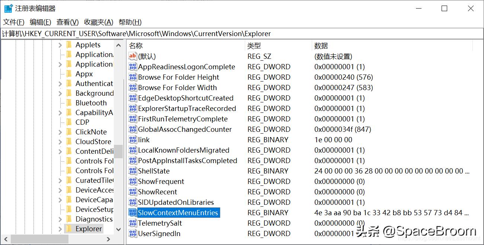The width and height of the screenshot is (484, 245).
Task: Click tree horizontal scrollbar left arrow
Action: pos(5,239)
